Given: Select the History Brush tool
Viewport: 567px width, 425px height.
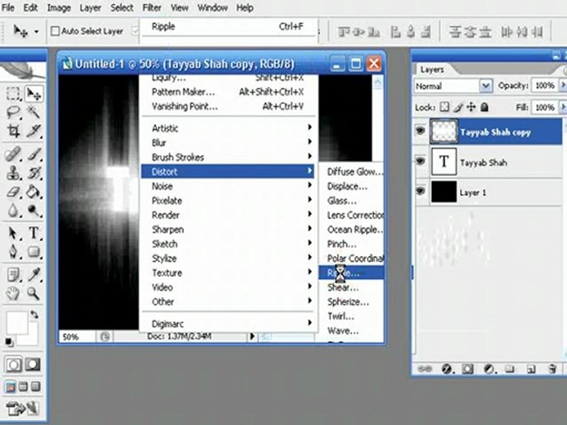Looking at the screenshot, I should (34, 173).
